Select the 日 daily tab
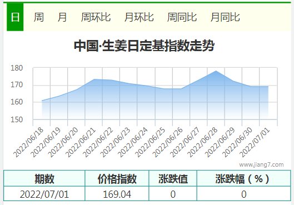 (15, 17)
